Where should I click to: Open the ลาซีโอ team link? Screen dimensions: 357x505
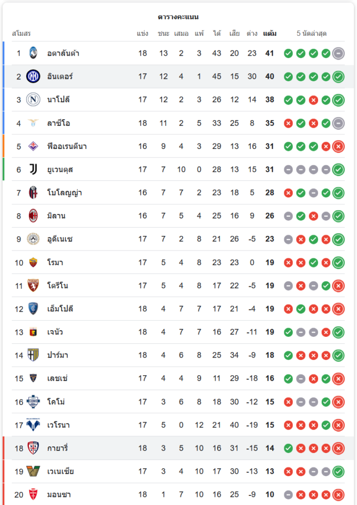(59, 123)
